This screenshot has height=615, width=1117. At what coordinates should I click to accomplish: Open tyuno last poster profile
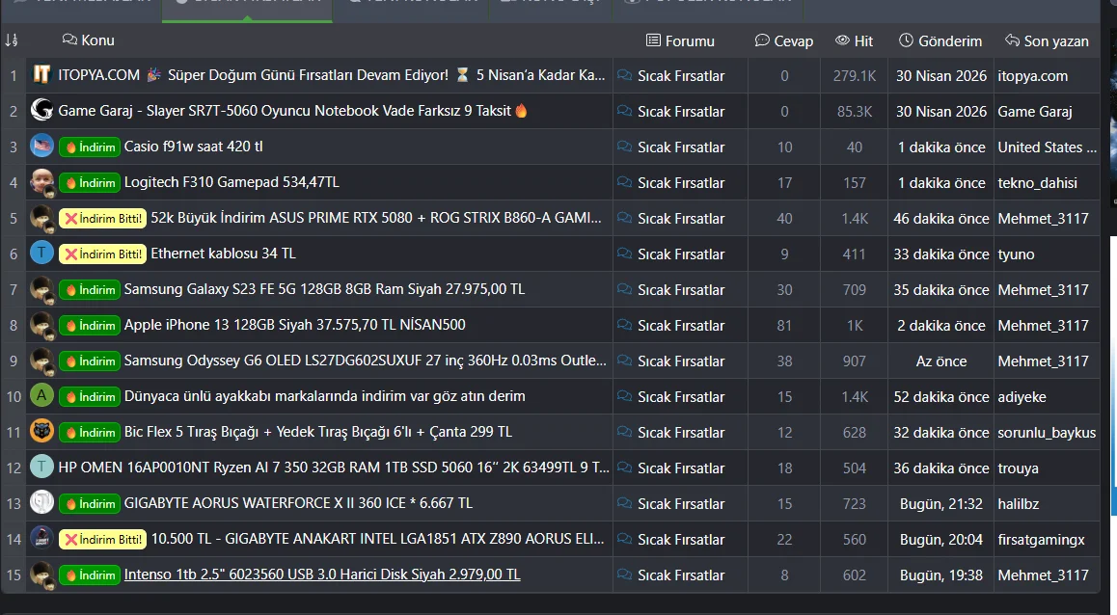tap(1016, 254)
